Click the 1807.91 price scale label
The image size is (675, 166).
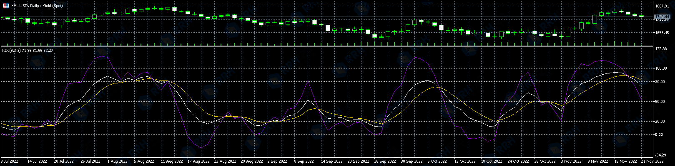(662, 6)
